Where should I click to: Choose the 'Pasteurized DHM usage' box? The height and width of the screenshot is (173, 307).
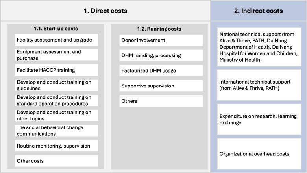[x=161, y=71]
